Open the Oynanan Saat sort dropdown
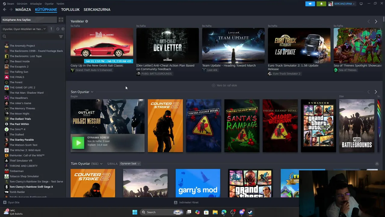This screenshot has height=217, width=385. (x=130, y=164)
